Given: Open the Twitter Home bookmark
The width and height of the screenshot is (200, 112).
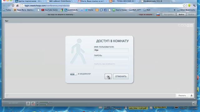Looking at the screenshot, I should pos(89,10).
